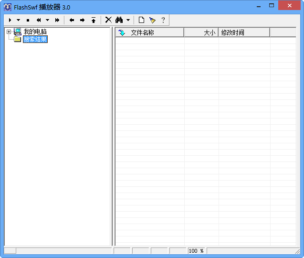The width and height of the screenshot is (304, 258).
Task: Click the Rewind double-arrow button
Action: pos(39,20)
